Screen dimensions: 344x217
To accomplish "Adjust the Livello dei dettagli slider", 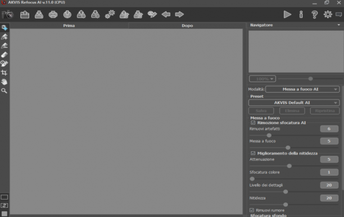I will coord(286,192).
